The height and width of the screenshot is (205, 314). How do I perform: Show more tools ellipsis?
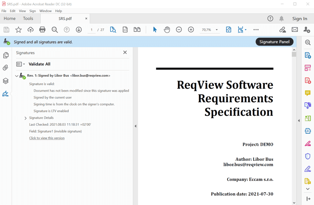tap(256, 30)
